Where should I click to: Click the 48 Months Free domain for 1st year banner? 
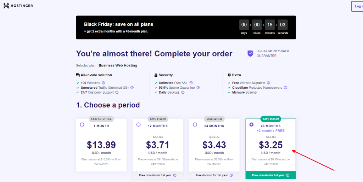point(270,175)
